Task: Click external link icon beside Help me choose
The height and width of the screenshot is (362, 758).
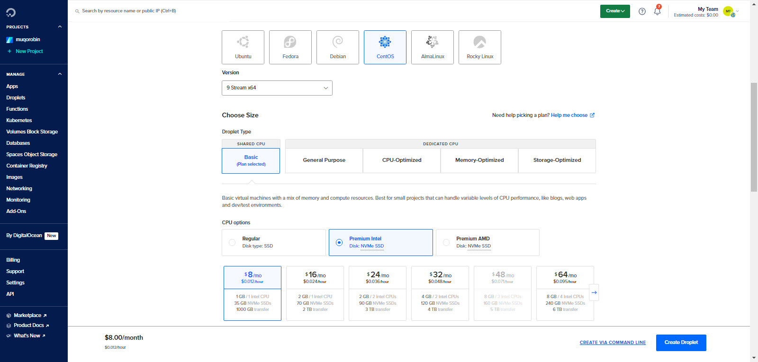Action: [x=592, y=115]
